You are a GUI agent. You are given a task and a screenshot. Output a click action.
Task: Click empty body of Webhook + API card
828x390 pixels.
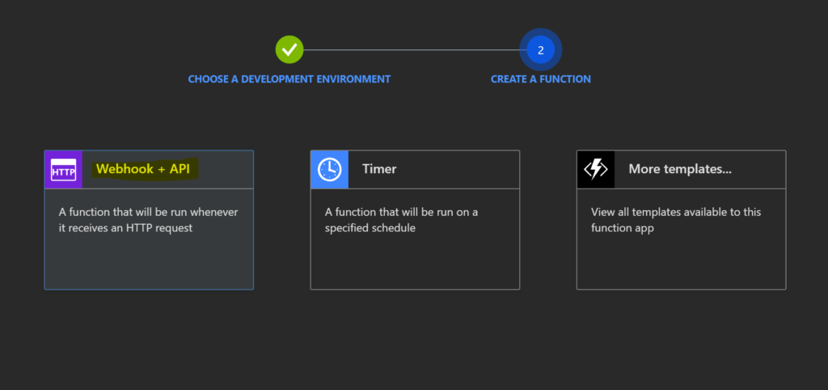[148, 263]
